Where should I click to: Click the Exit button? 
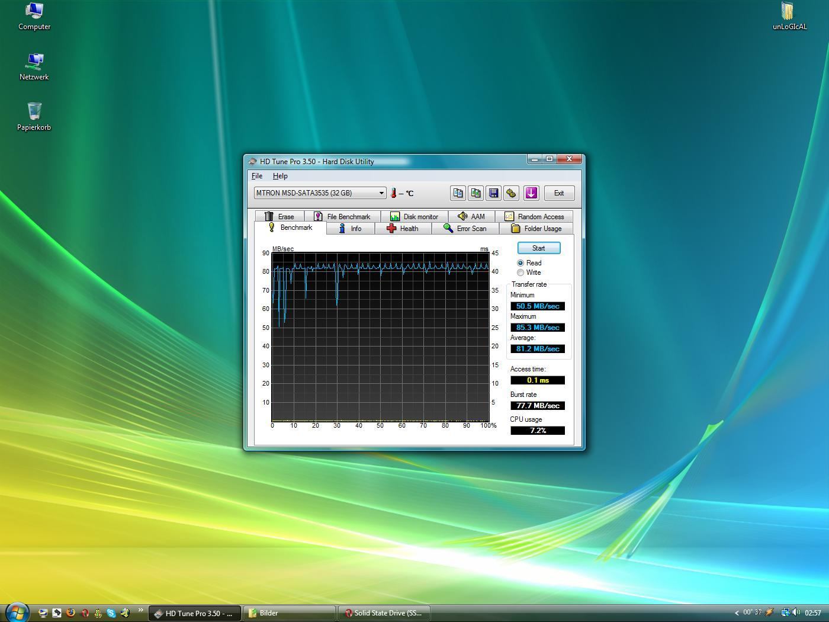(559, 193)
